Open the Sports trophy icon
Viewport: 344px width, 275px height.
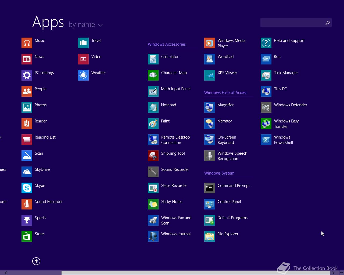click(x=27, y=220)
